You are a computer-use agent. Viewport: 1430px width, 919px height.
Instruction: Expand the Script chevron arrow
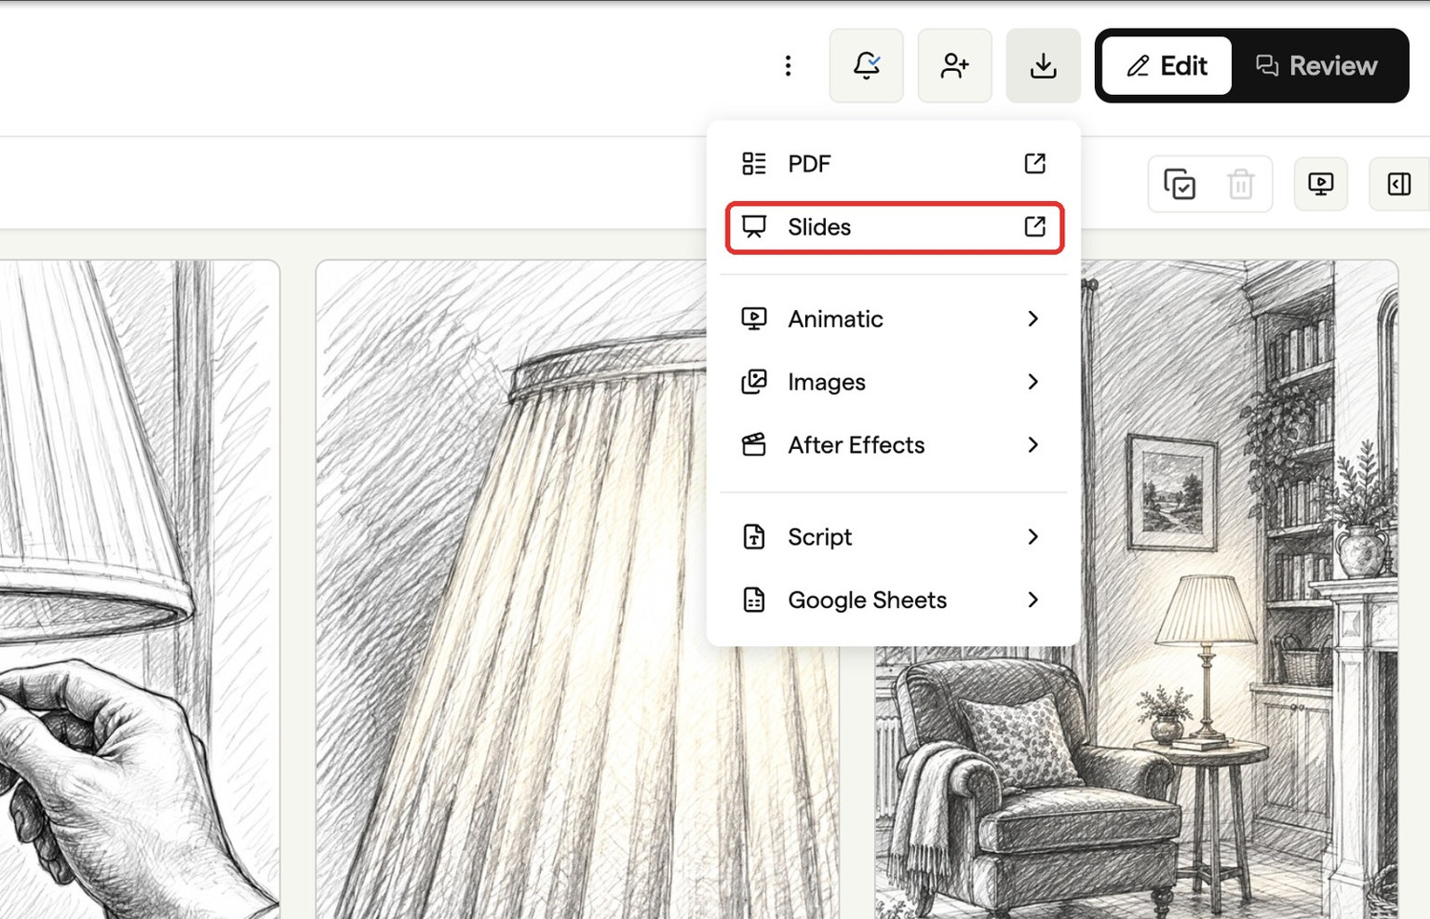(x=1032, y=536)
